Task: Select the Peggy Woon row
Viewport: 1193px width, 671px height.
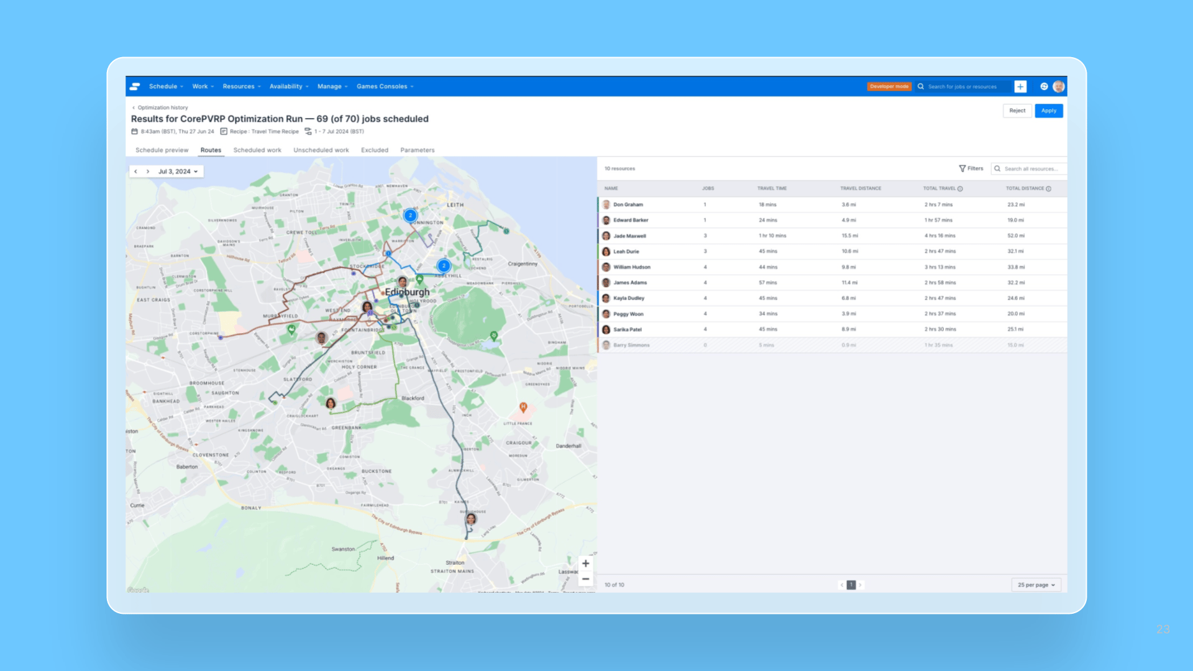Action: pyautogui.click(x=833, y=314)
